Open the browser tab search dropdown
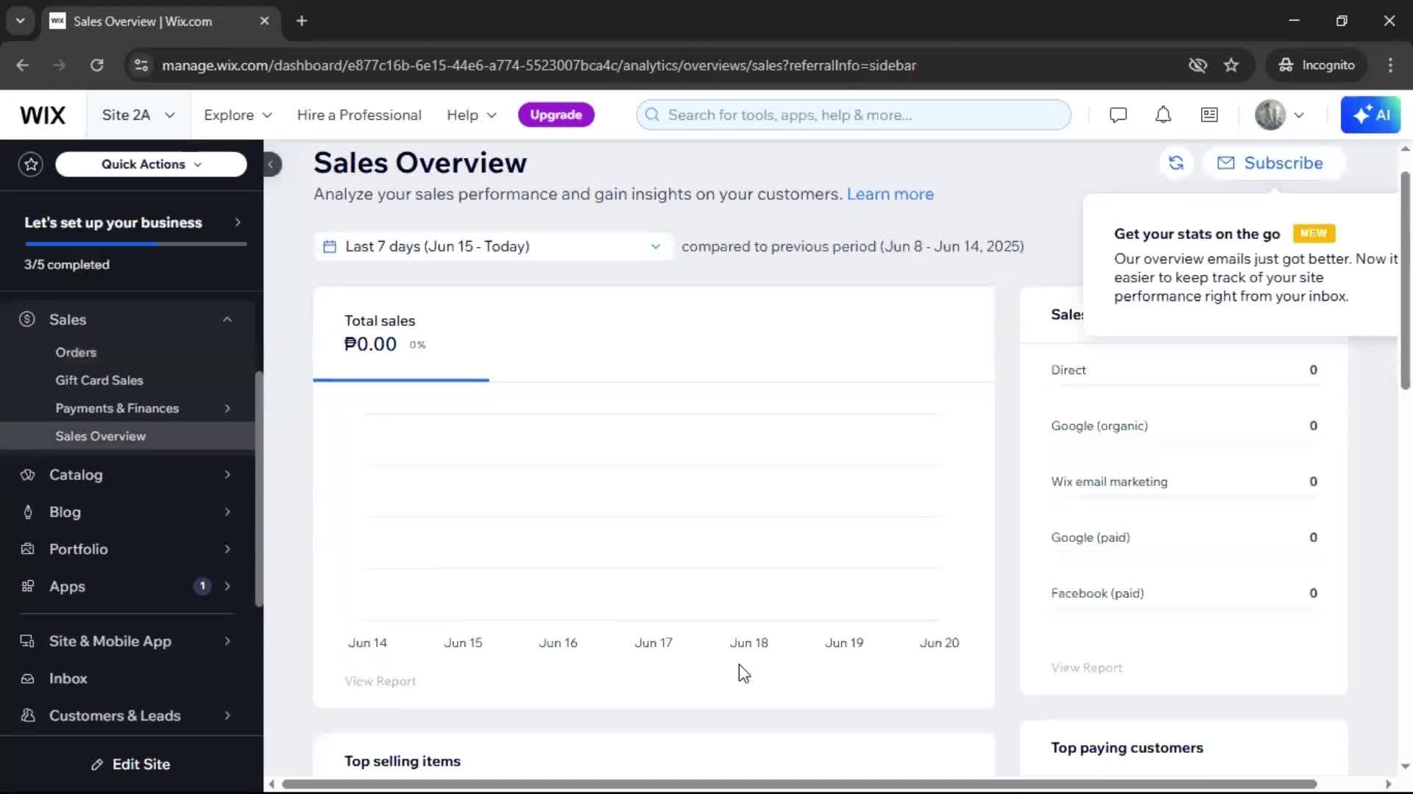The height and width of the screenshot is (794, 1413). 21,21
